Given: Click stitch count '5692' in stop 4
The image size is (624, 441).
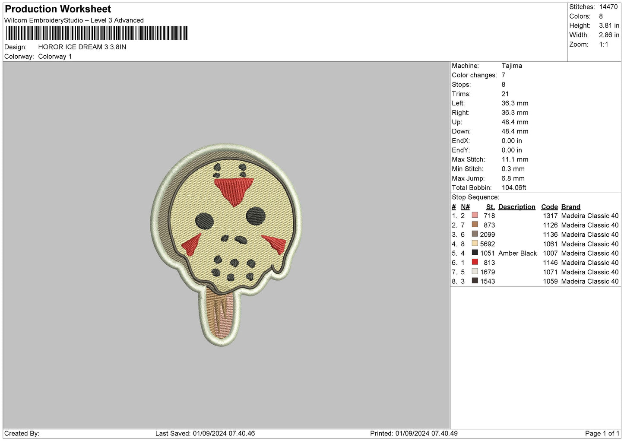Looking at the screenshot, I should point(488,244).
